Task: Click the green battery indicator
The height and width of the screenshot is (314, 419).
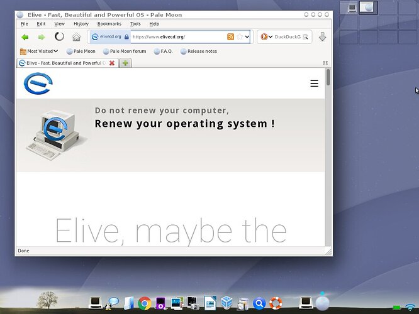Action: click(396, 308)
